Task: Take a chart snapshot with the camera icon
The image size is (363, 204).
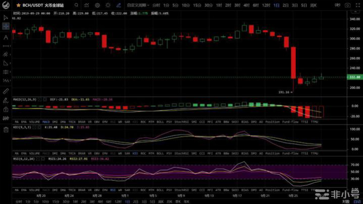Action: (348, 5)
